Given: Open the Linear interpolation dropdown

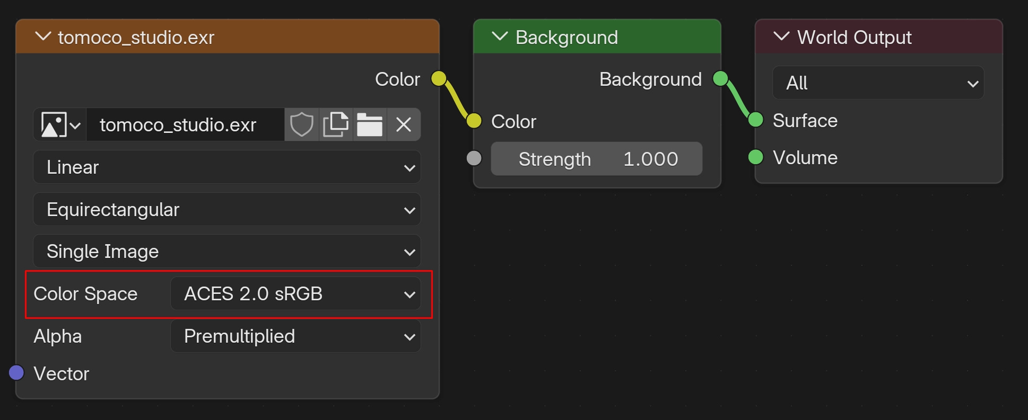Looking at the screenshot, I should (227, 167).
